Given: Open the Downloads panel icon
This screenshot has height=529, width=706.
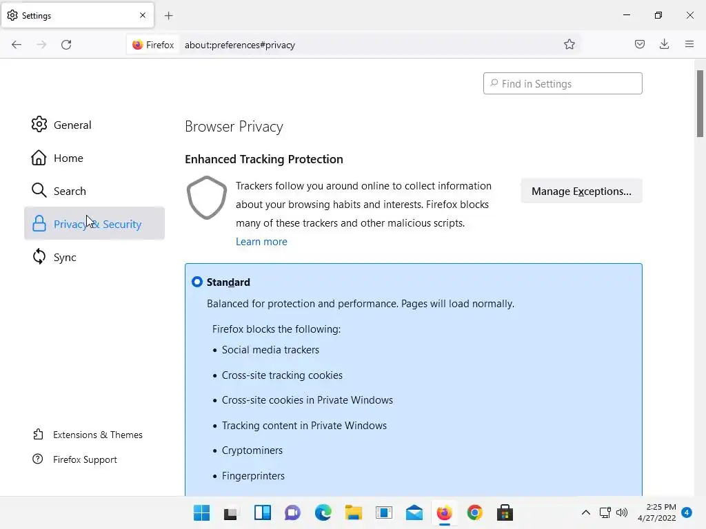Looking at the screenshot, I should pyautogui.click(x=664, y=44).
